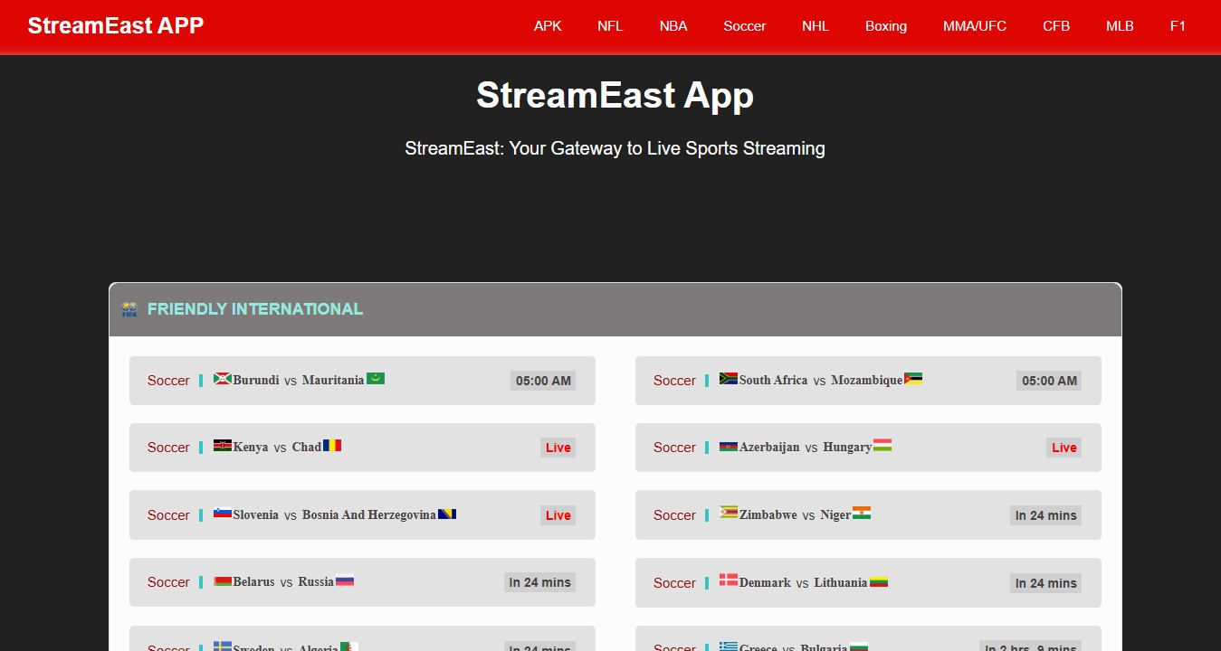
Task: Open the NFL menu item
Action: pyautogui.click(x=610, y=26)
